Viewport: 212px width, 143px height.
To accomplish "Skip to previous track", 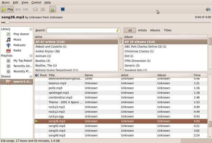I will click(18, 9).
